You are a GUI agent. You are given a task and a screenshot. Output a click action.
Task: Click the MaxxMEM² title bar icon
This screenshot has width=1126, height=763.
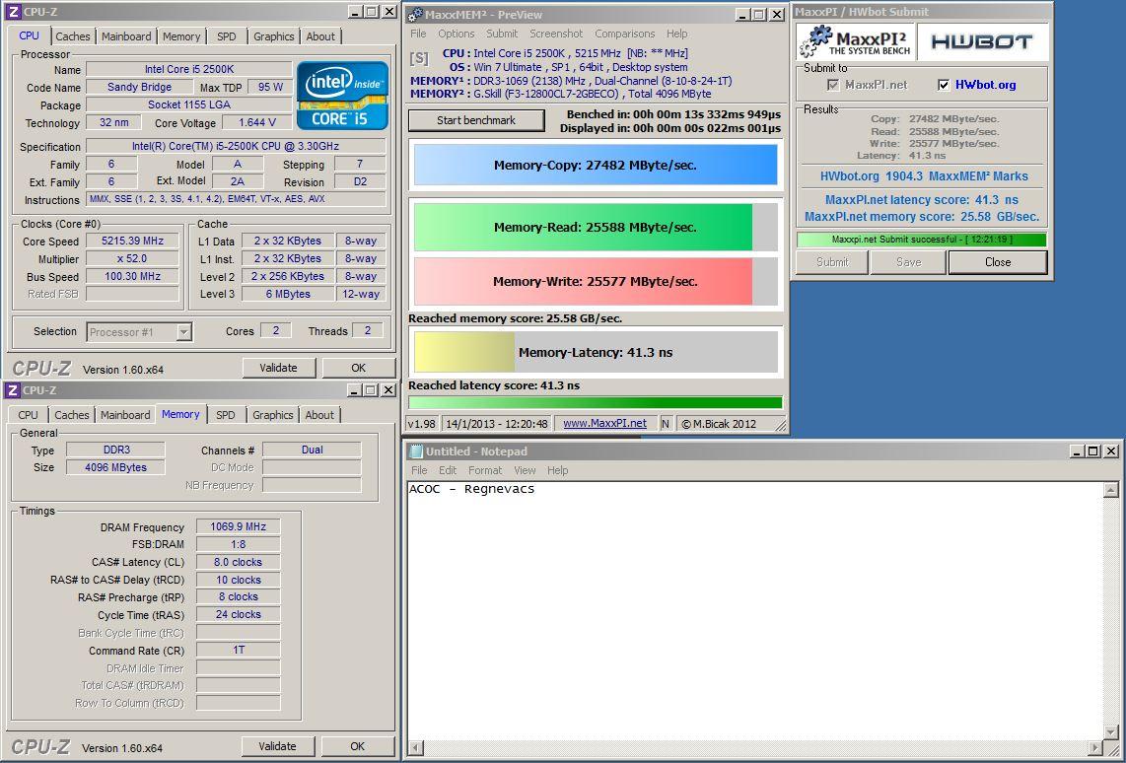point(414,15)
